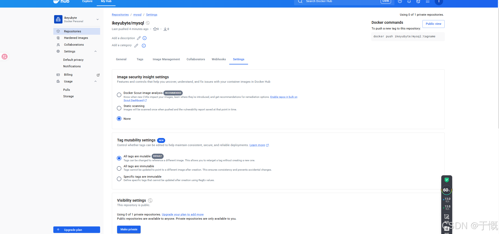
Task: Click the screenshot crop tool in floating widget
Action: (x=447, y=217)
